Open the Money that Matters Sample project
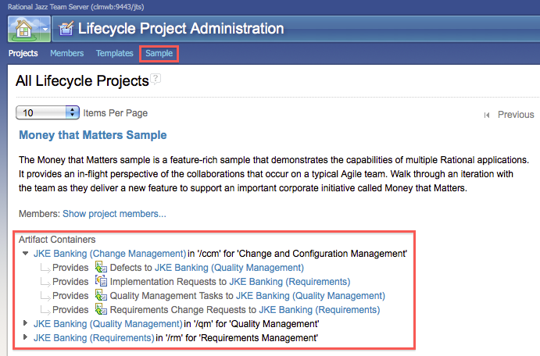The height and width of the screenshot is (356, 540). pos(92,135)
